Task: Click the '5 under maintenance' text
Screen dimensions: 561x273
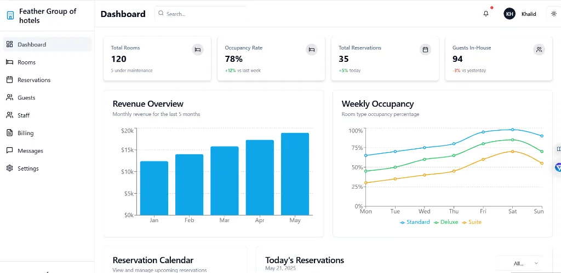Action: click(x=131, y=71)
